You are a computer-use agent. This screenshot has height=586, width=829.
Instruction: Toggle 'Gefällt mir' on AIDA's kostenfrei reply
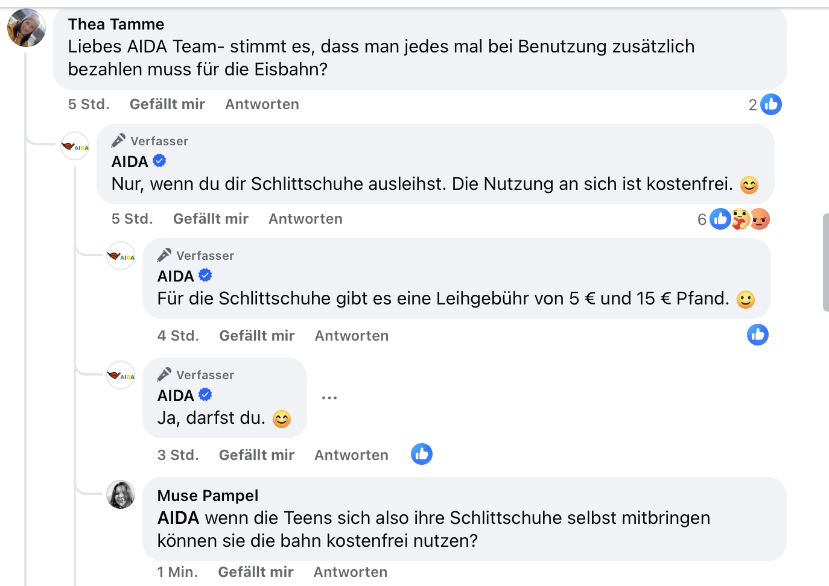211,219
